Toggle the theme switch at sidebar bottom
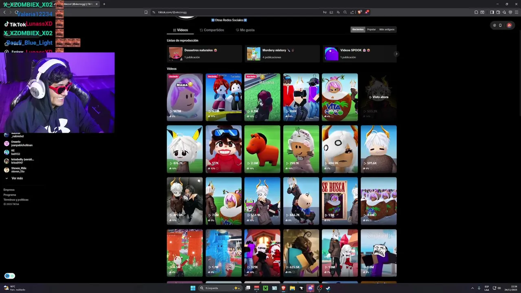 (x=10, y=276)
